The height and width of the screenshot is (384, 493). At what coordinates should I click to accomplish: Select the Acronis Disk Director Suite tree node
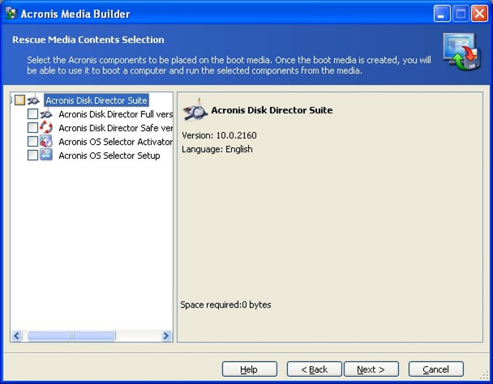[96, 100]
